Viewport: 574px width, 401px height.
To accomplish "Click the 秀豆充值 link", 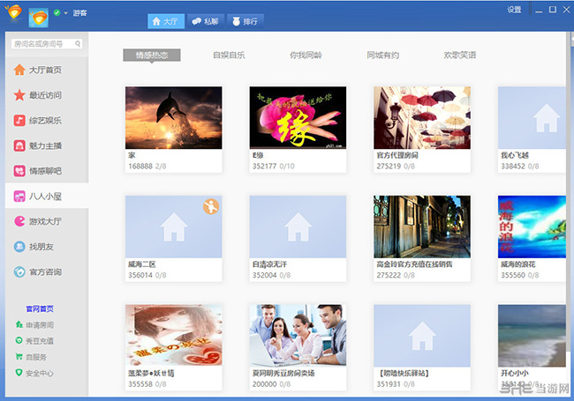I will [40, 340].
